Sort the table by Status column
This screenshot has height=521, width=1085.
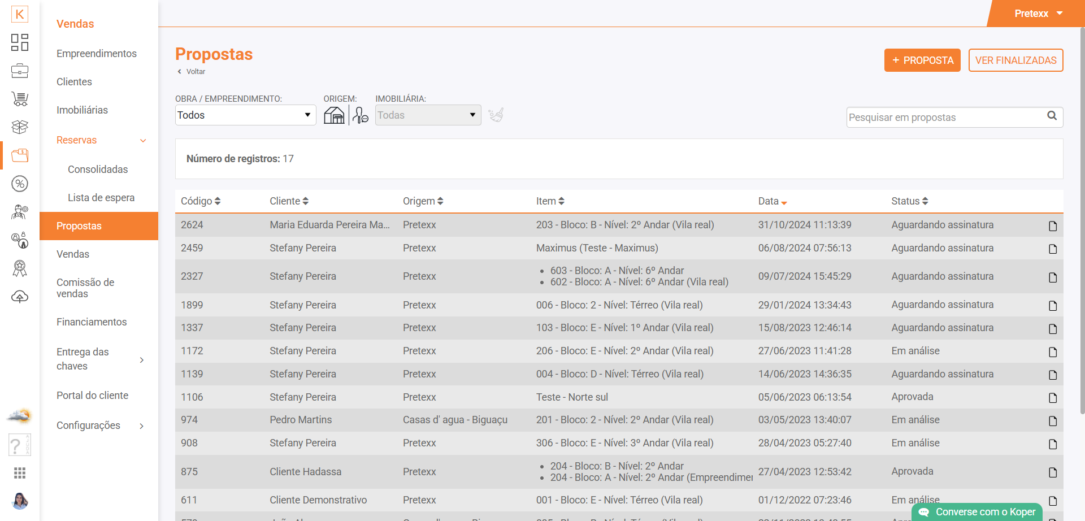point(909,201)
